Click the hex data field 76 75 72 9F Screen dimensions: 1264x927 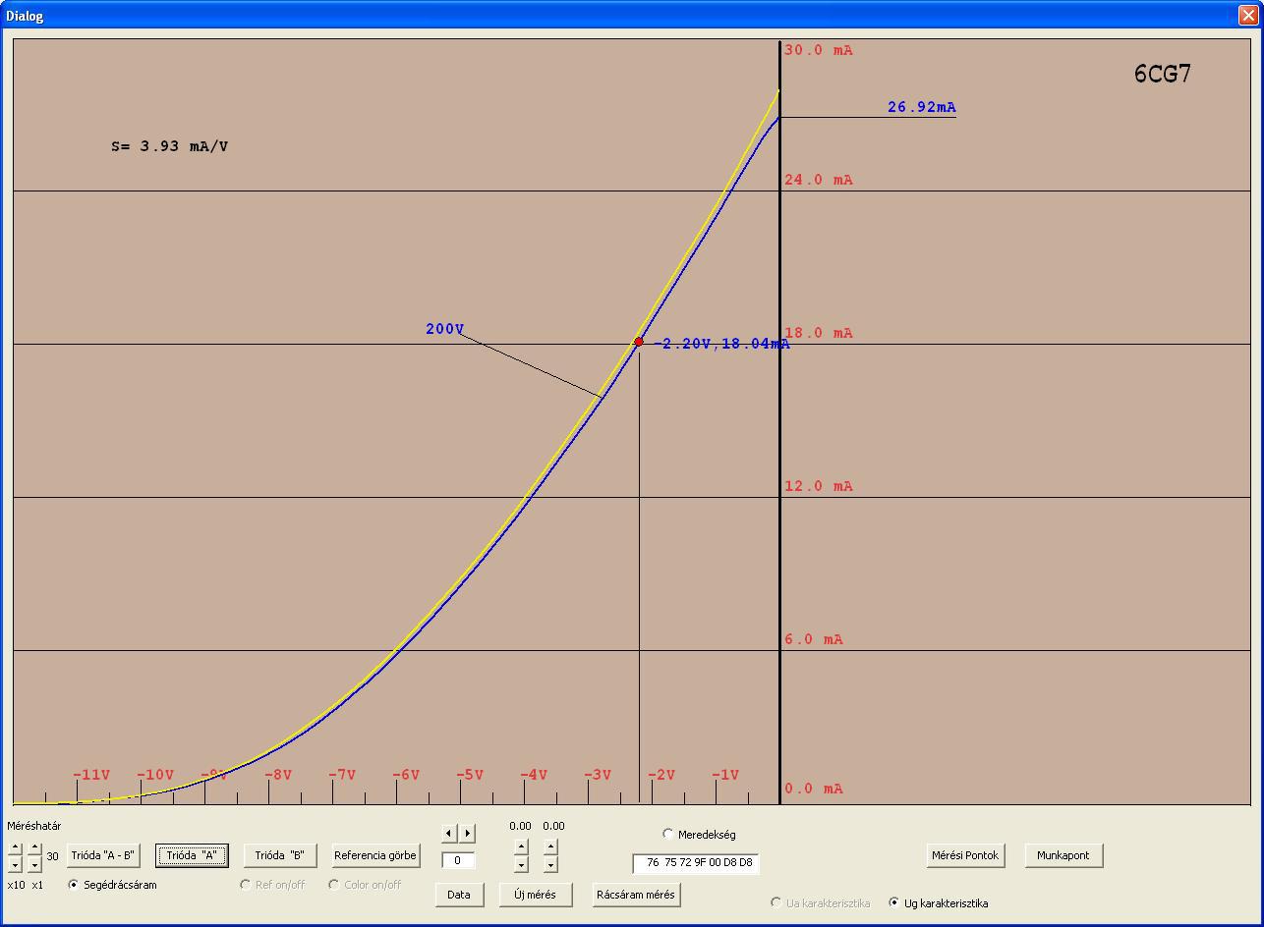point(696,863)
